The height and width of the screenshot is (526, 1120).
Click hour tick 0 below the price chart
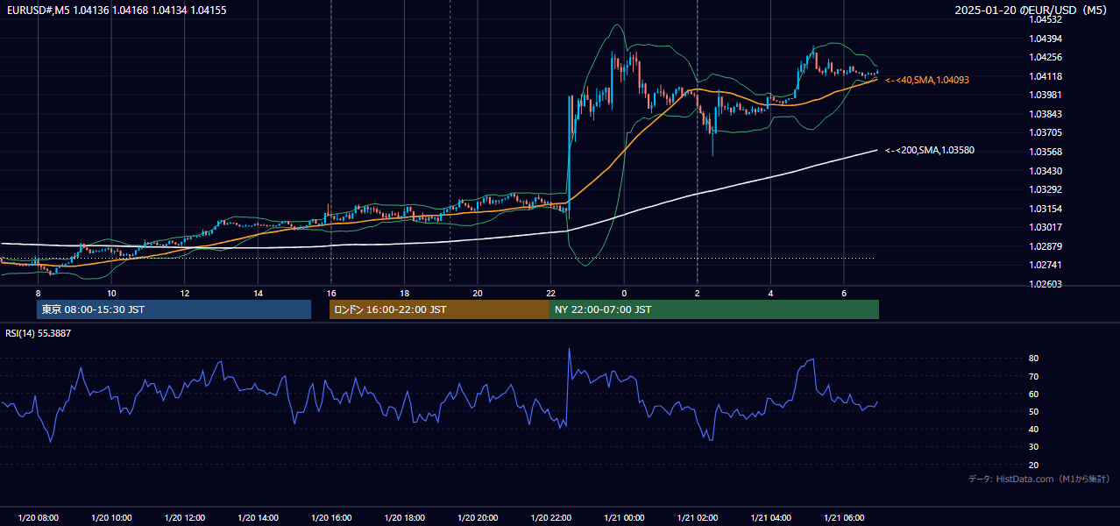pyautogui.click(x=624, y=293)
